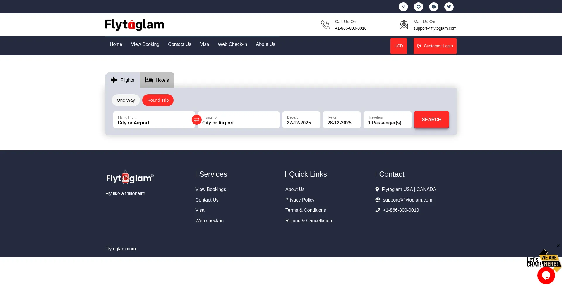
Task: Click the mail envelope icon beside Mail Us On
Action: click(404, 25)
